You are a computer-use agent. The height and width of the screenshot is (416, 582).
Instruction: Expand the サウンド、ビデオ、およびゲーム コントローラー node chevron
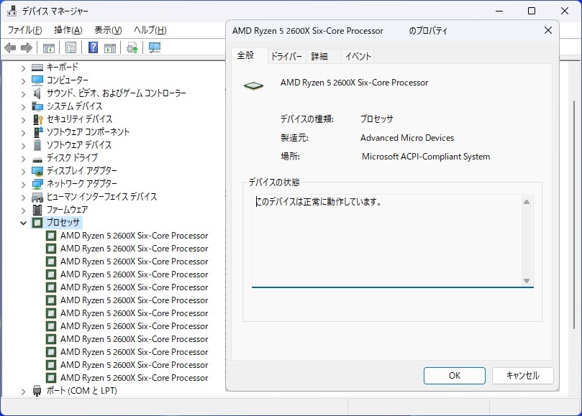tap(24, 94)
